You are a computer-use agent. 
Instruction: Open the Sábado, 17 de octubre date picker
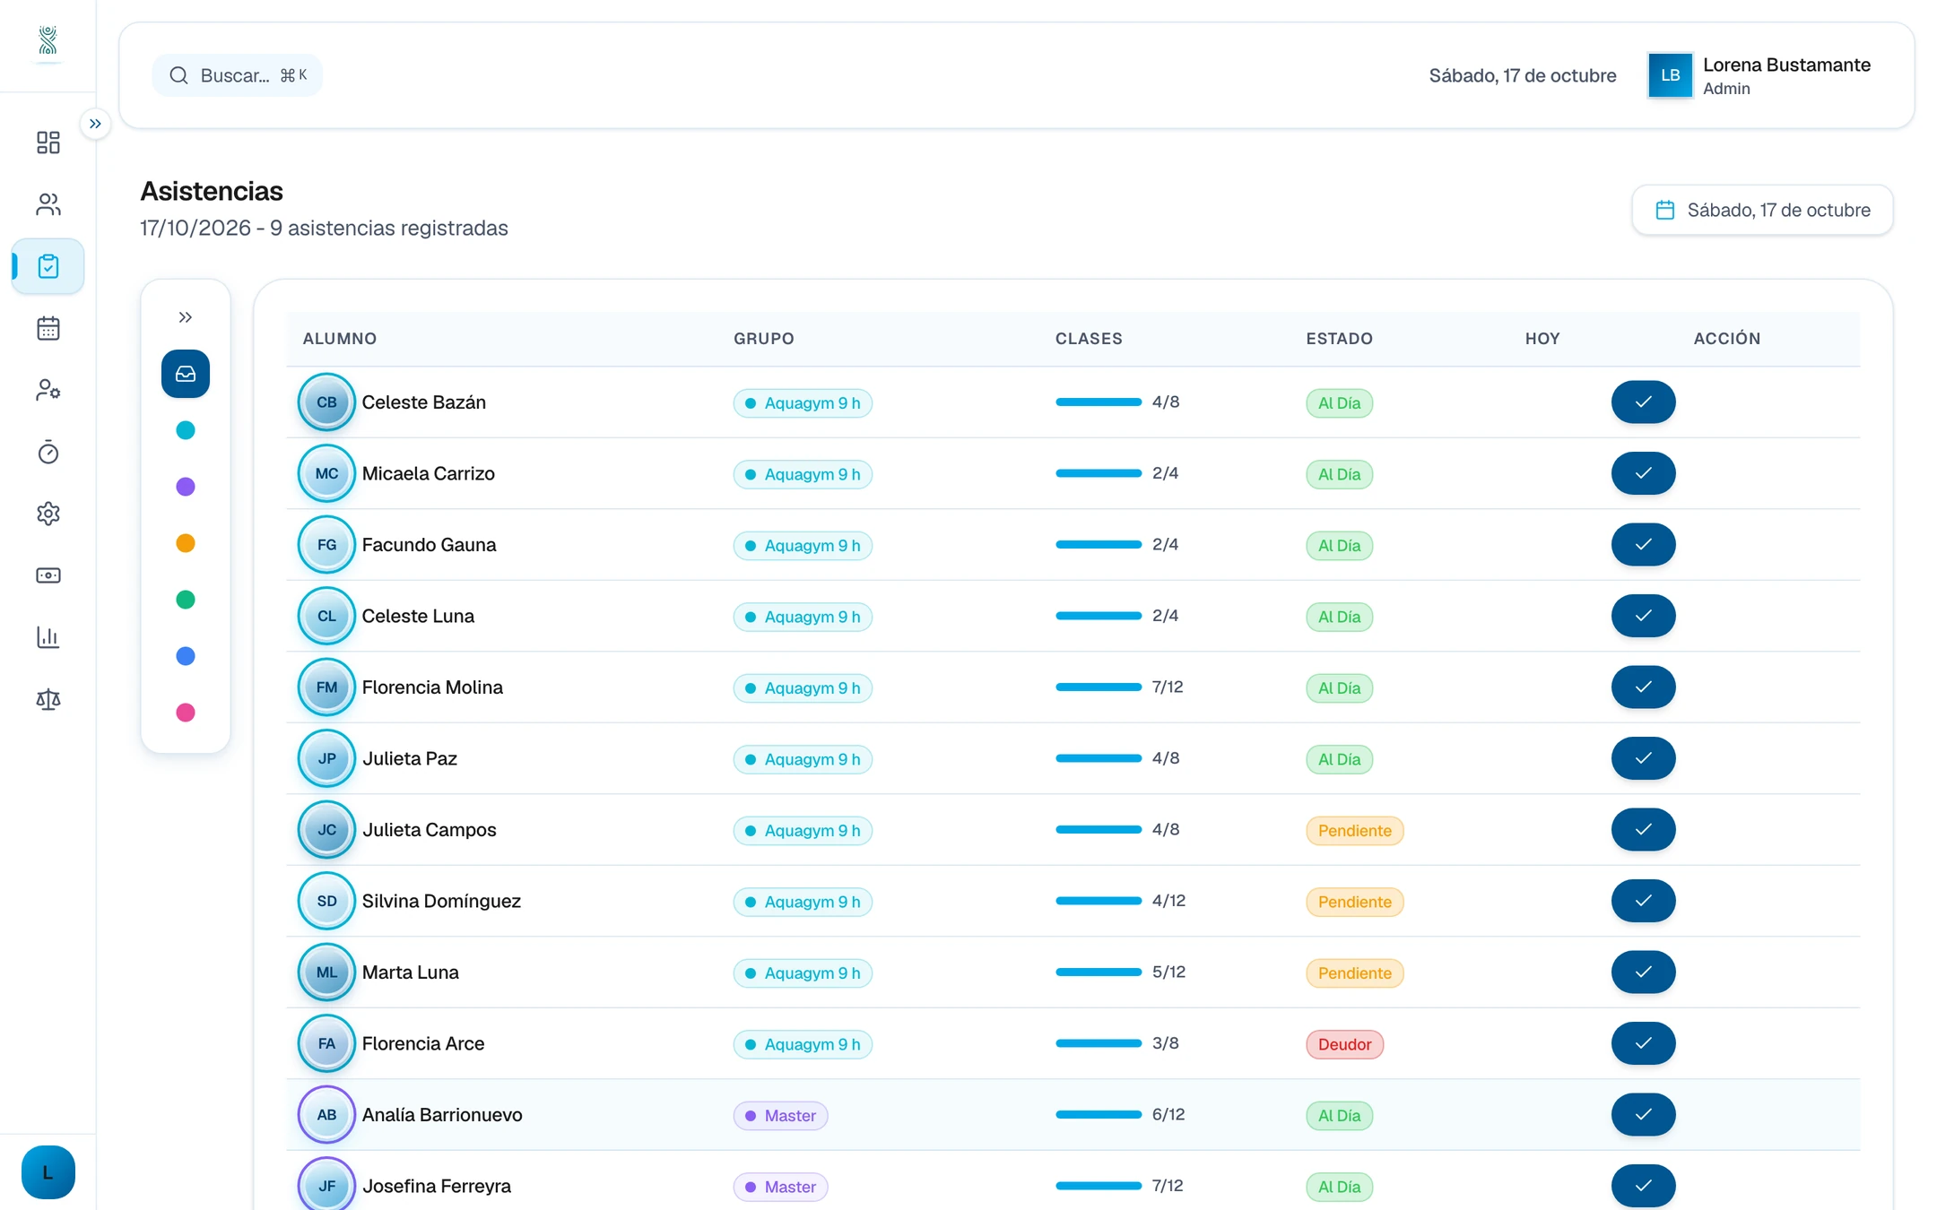[x=1762, y=210]
